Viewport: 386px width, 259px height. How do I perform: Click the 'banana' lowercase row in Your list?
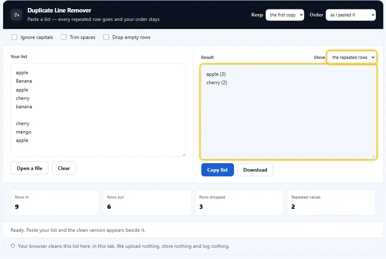click(x=24, y=107)
